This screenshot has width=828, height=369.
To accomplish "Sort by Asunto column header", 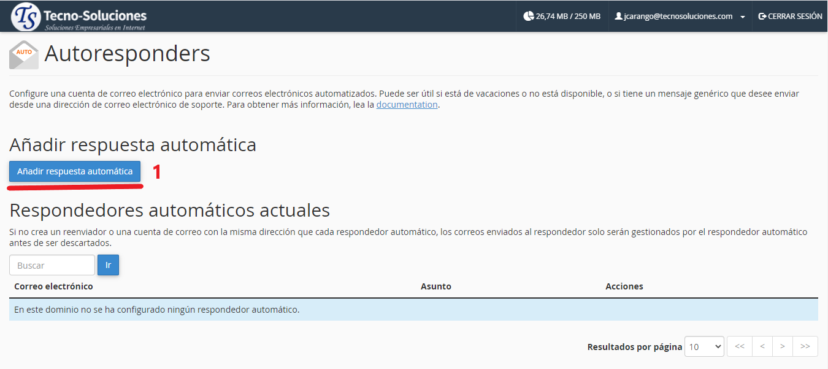I will 435,286.
